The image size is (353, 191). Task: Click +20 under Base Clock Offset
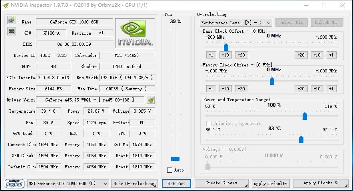[301, 55]
